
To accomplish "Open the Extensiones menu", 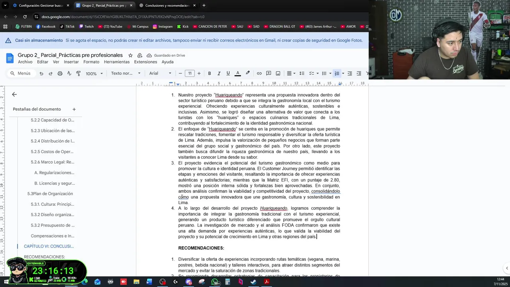I will point(145,62).
